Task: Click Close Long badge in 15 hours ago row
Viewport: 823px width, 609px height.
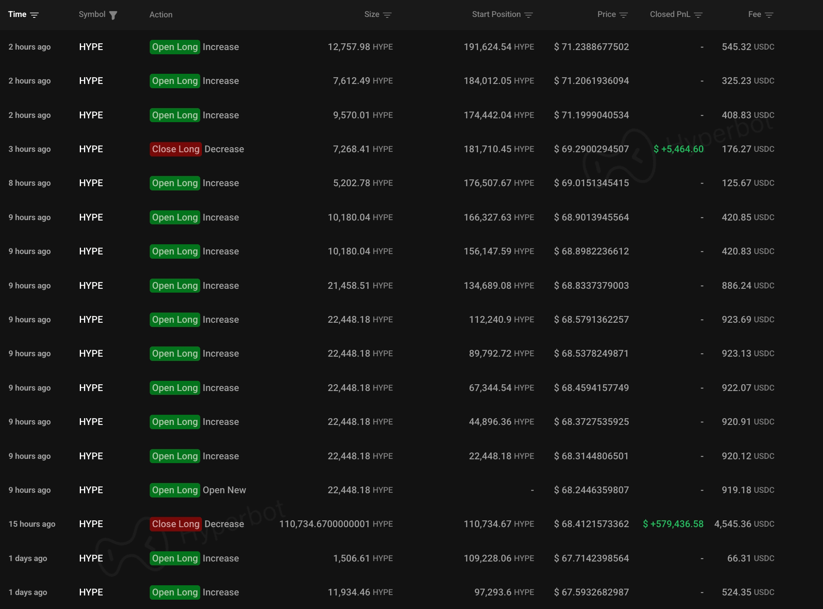Action: tap(176, 524)
